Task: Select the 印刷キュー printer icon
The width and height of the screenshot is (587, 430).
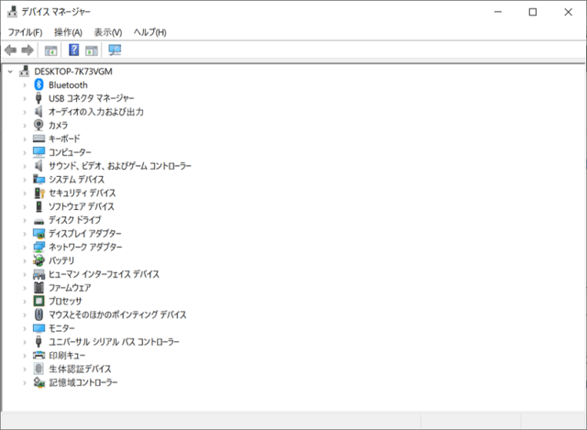Action: [39, 355]
